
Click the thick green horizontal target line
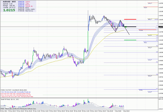(x=130, y=40)
